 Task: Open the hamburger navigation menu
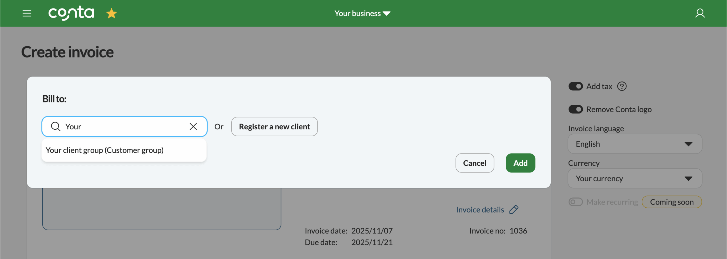pos(27,13)
